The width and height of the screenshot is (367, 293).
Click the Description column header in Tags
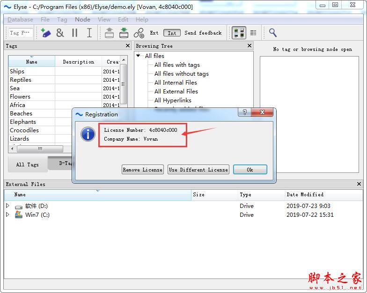79,62
